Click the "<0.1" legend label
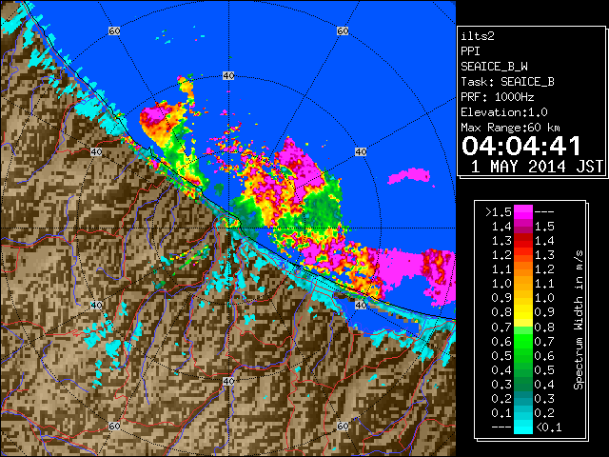The width and height of the screenshot is (609, 457). pos(548,427)
